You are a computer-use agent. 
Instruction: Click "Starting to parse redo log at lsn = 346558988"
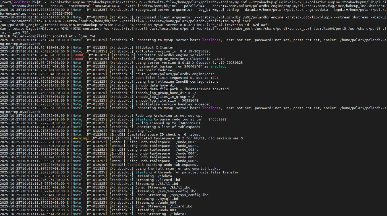pos(181,119)
